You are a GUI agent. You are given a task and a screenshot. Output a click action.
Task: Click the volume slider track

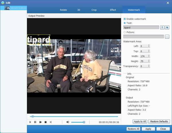tap(77, 122)
